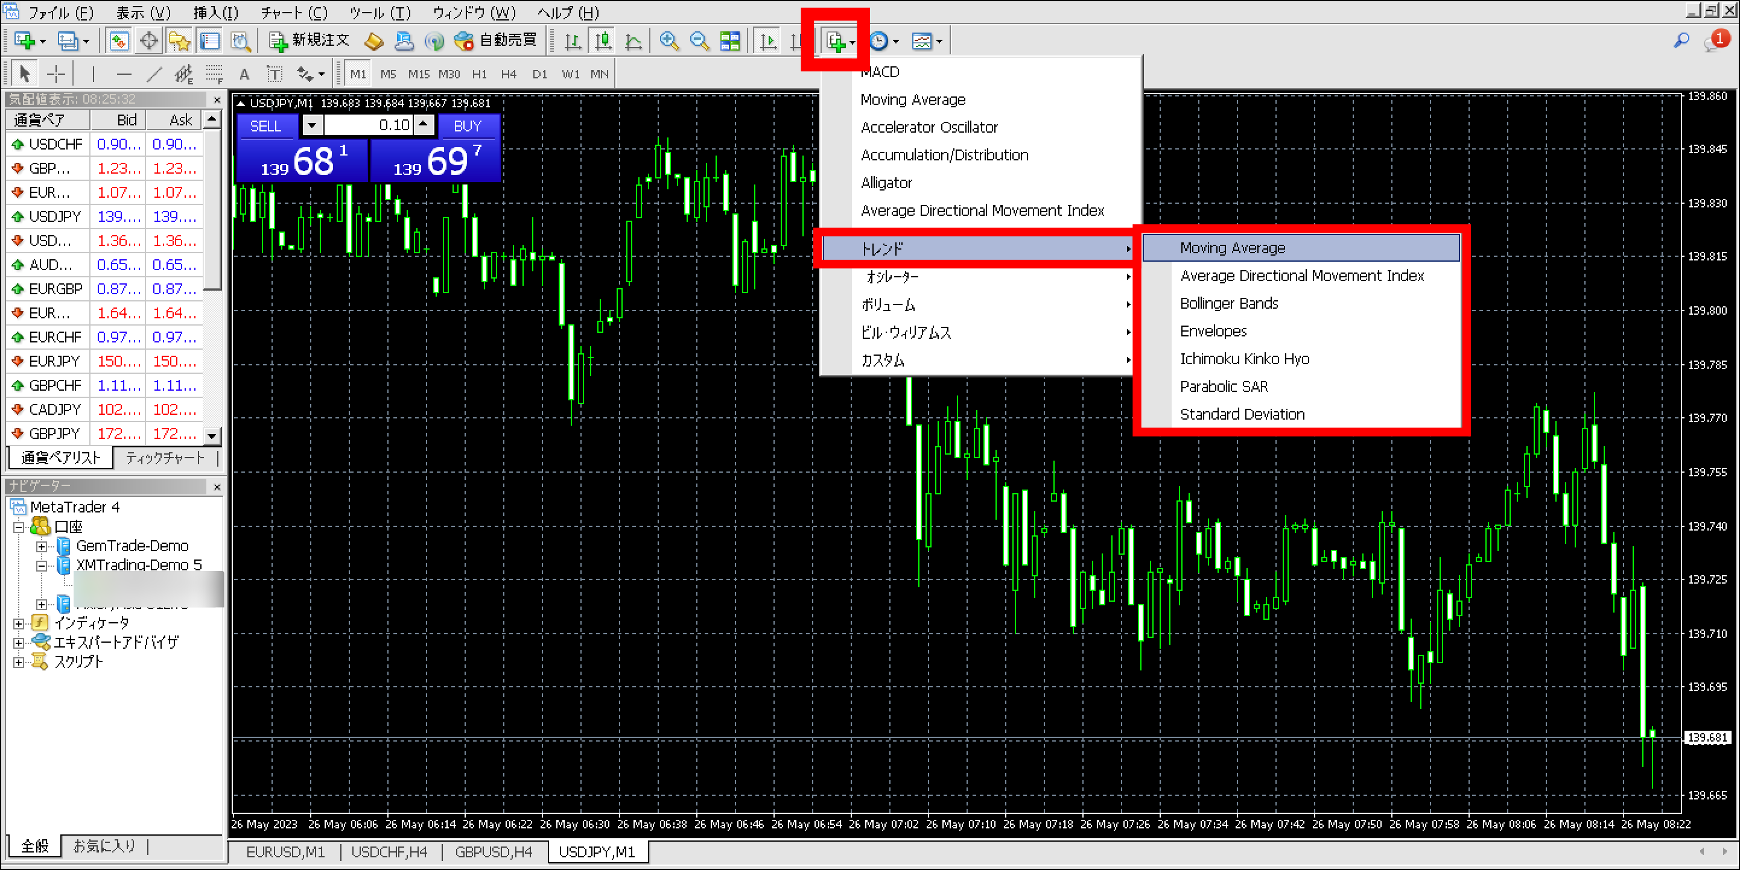
Task: Tile all chart windows
Action: pos(729,40)
